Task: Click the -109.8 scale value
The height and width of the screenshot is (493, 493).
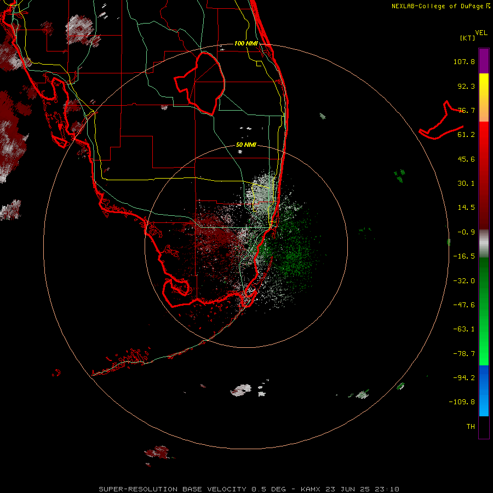Action: (462, 402)
